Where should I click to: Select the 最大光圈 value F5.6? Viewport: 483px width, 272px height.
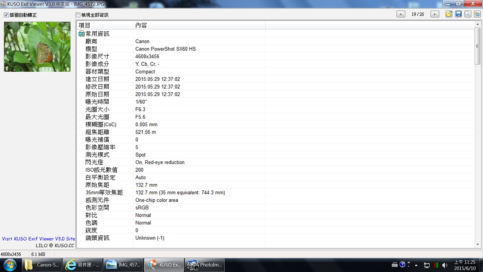pos(140,117)
